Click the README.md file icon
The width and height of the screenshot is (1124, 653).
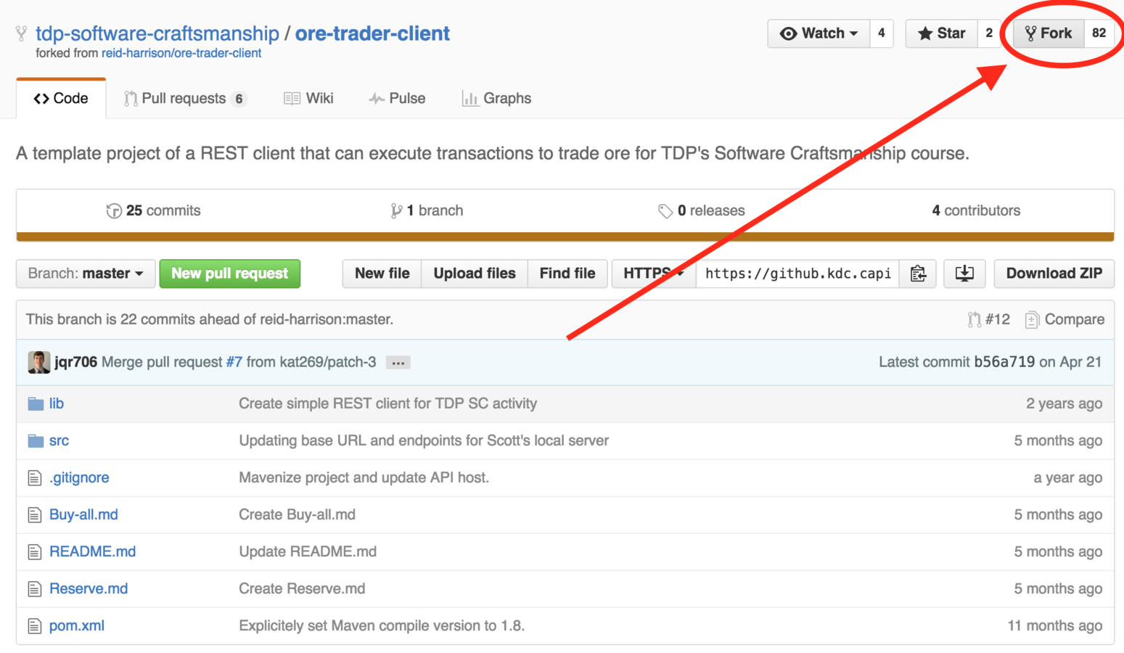click(x=34, y=551)
